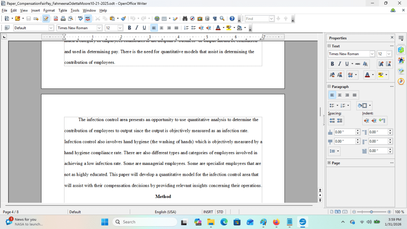This screenshot has width=407, height=229.
Task: Toggle Nonprinting Characters pilcrow icon
Action: 214,19
